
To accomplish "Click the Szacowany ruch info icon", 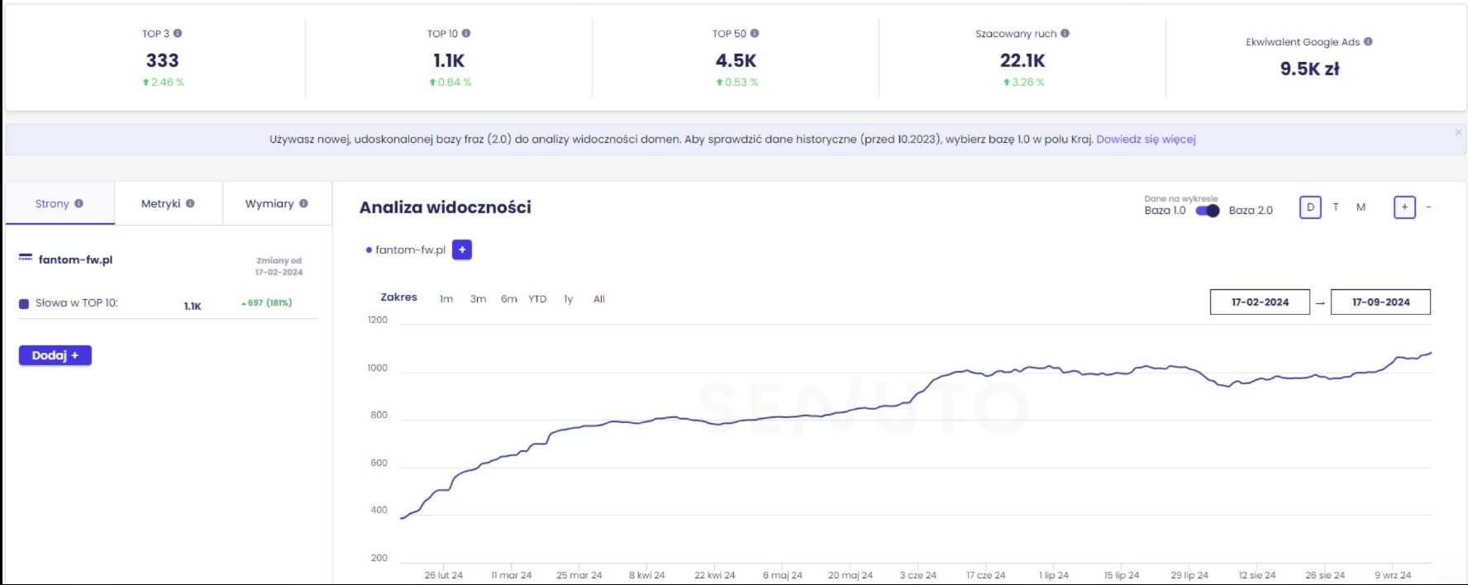I will point(1065,34).
